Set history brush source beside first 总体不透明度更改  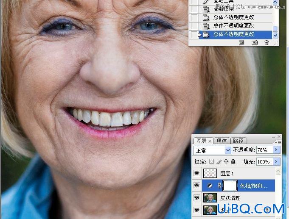point(194,18)
